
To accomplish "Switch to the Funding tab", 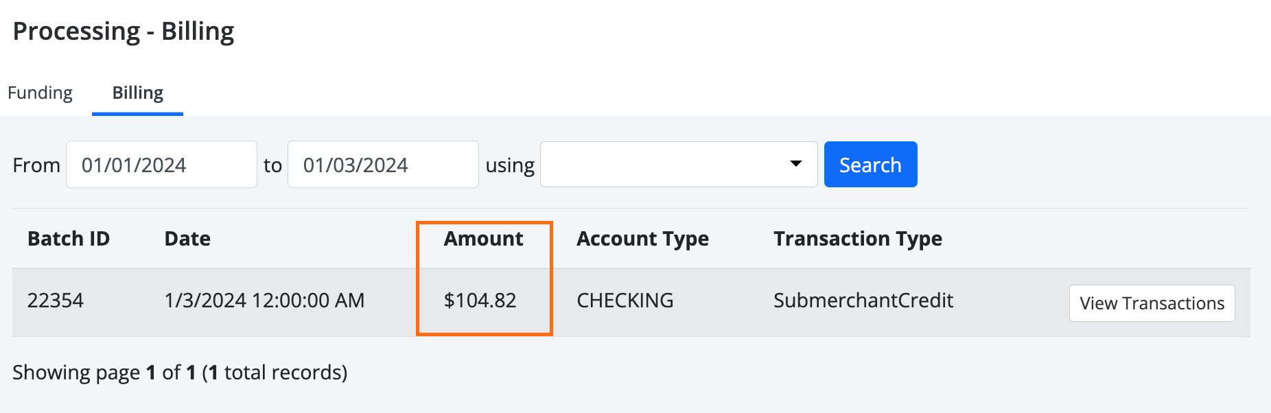I will click(40, 93).
